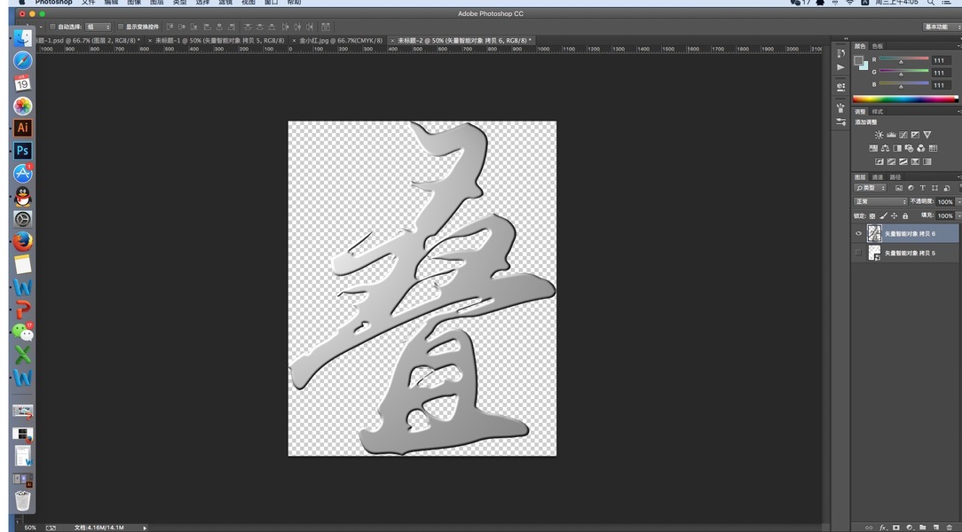
Task: Add a Levels adjustment
Action: click(x=891, y=135)
